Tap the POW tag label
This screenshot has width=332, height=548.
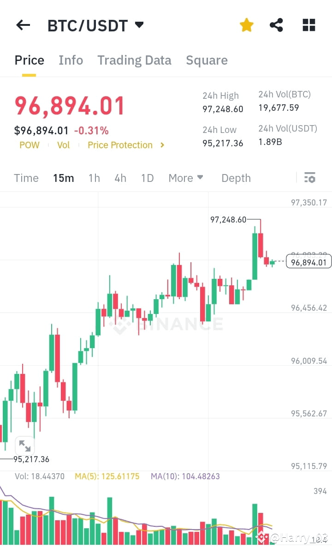29,145
